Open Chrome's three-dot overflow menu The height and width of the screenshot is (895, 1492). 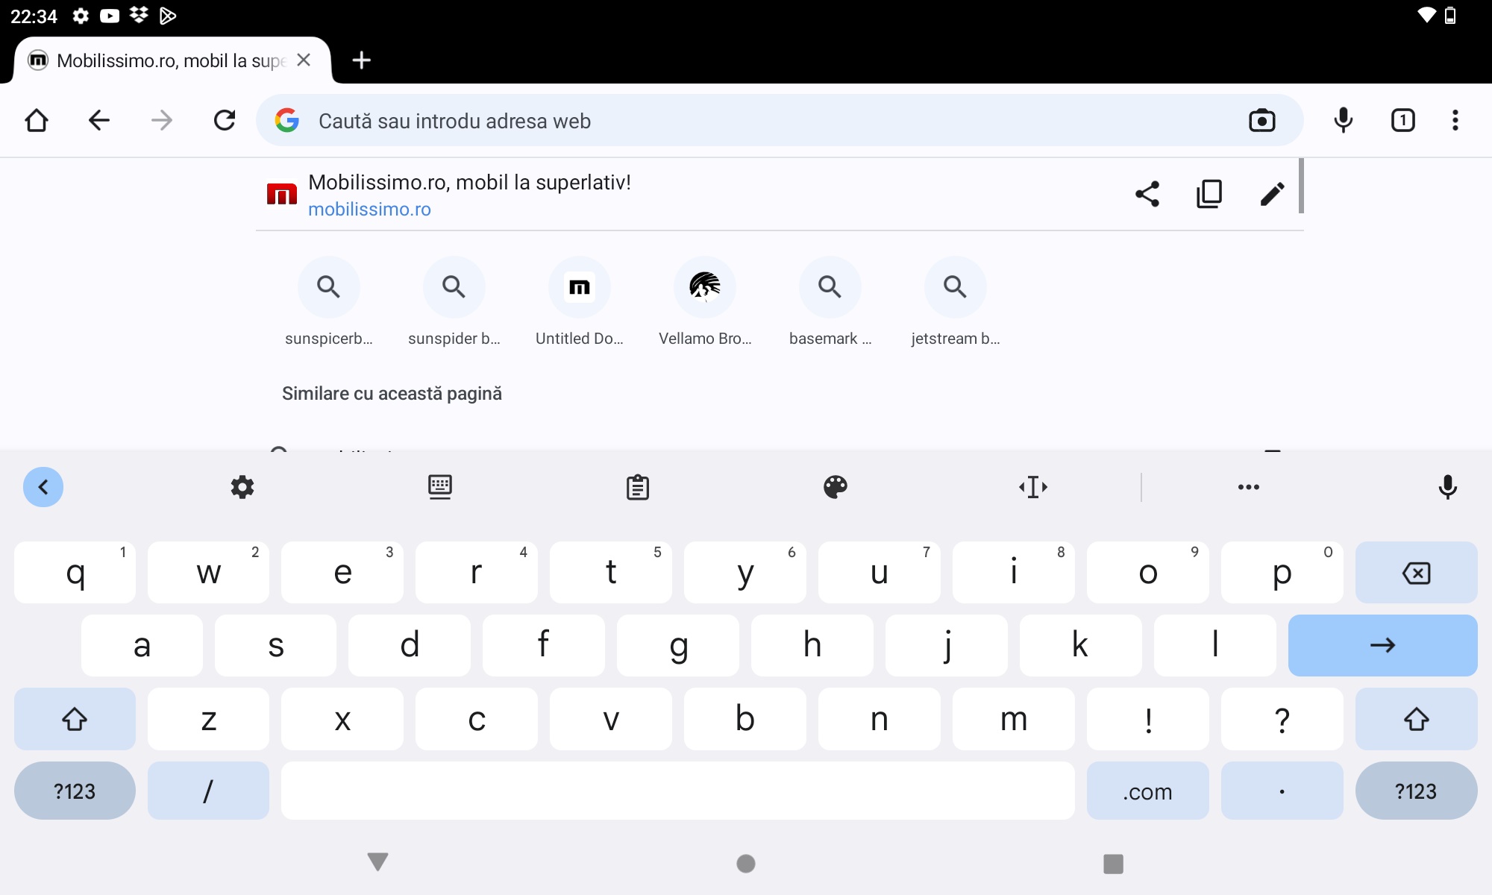tap(1455, 121)
